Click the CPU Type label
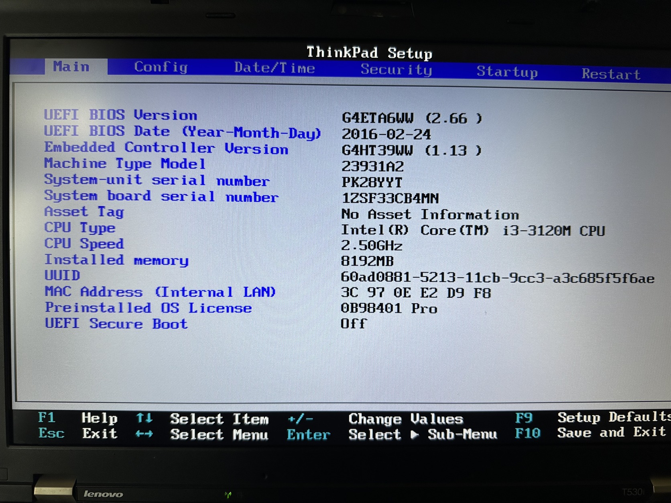This screenshot has width=671, height=503. pyautogui.click(x=80, y=228)
